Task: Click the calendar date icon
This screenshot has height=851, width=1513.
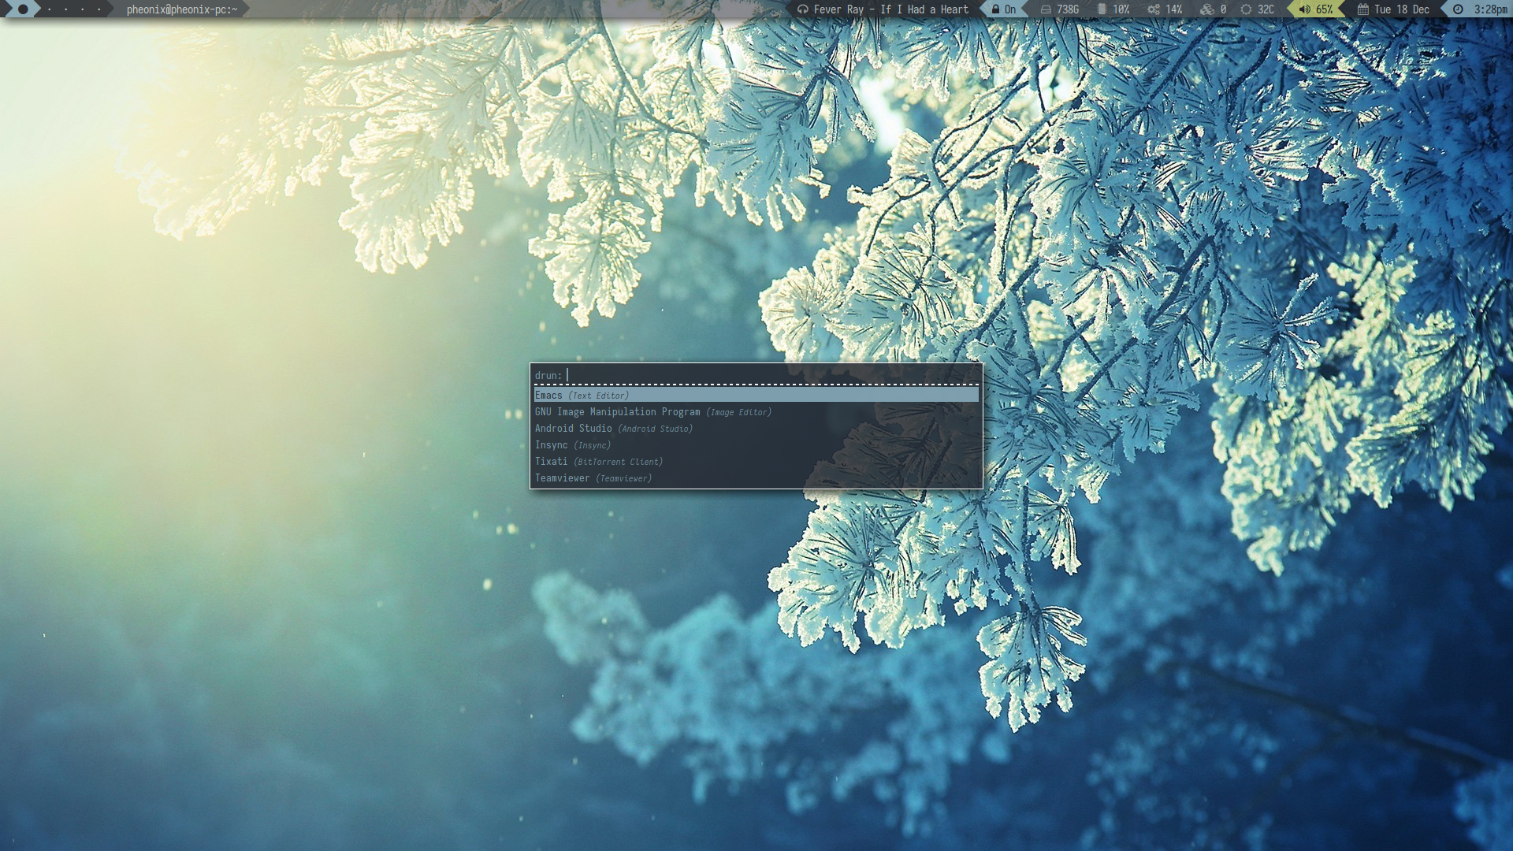Action: pos(1362,9)
